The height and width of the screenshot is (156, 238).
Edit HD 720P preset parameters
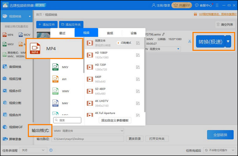138,67
